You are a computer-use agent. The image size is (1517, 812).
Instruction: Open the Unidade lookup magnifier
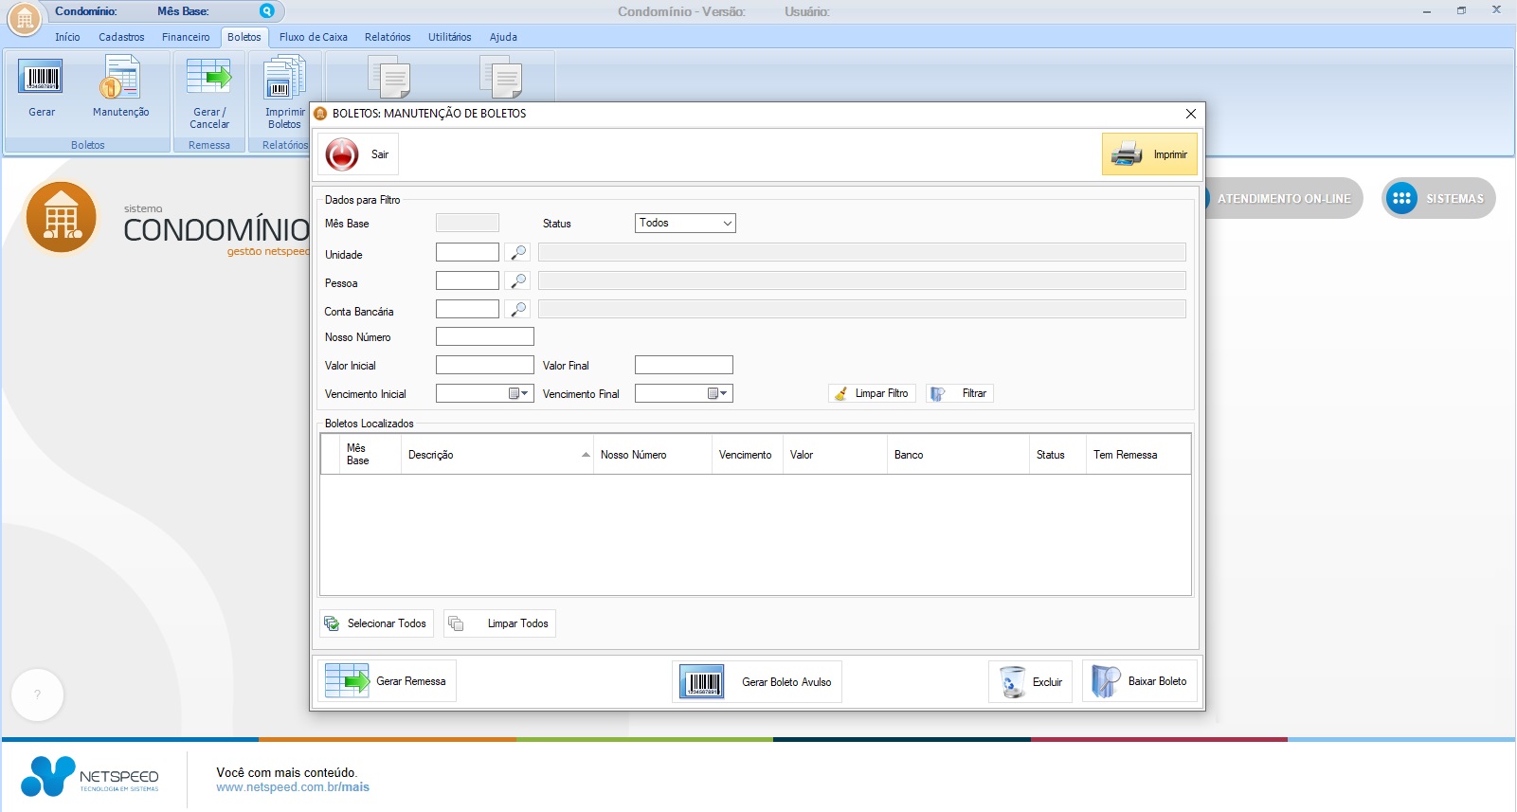pos(517,253)
